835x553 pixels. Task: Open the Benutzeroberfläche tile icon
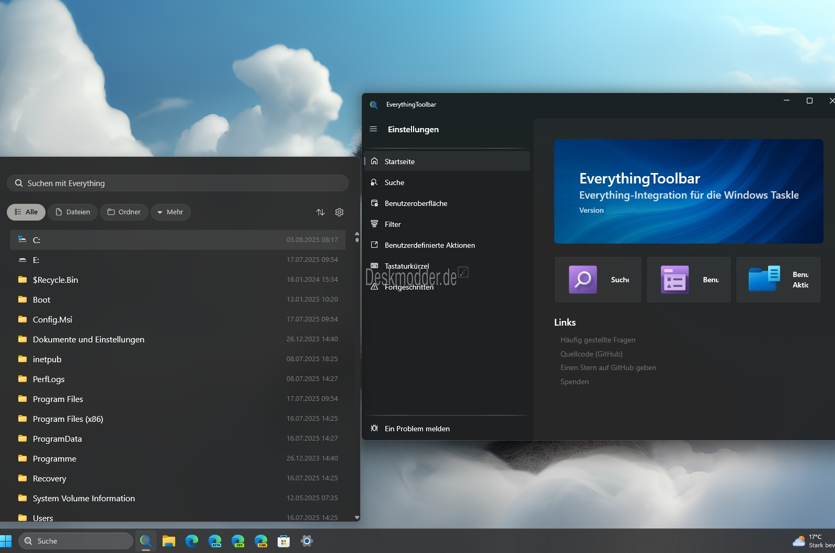tap(674, 280)
